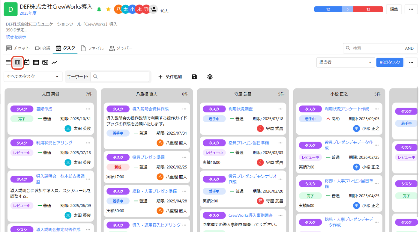The width and height of the screenshot is (419, 232).
Task: Select the タスク tab
Action: tap(65, 48)
